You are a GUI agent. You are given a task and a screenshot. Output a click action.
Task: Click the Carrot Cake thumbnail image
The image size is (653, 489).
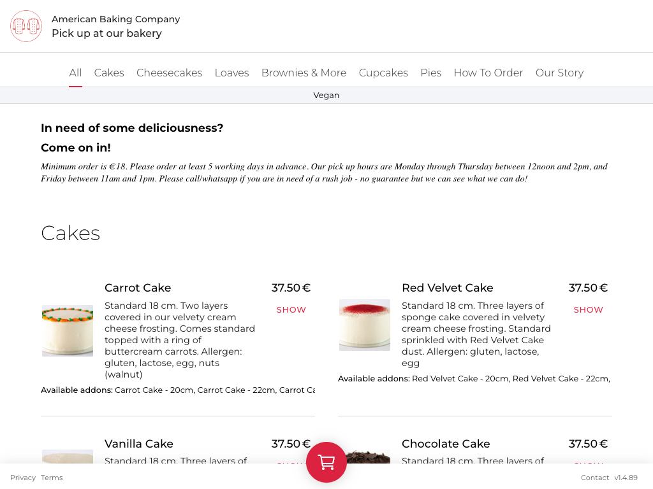68,330
